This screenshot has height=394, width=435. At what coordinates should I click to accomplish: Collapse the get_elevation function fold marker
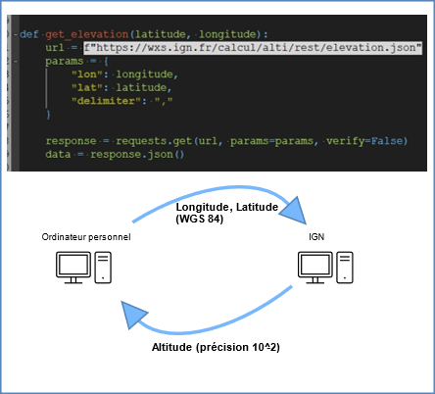[x=16, y=34]
